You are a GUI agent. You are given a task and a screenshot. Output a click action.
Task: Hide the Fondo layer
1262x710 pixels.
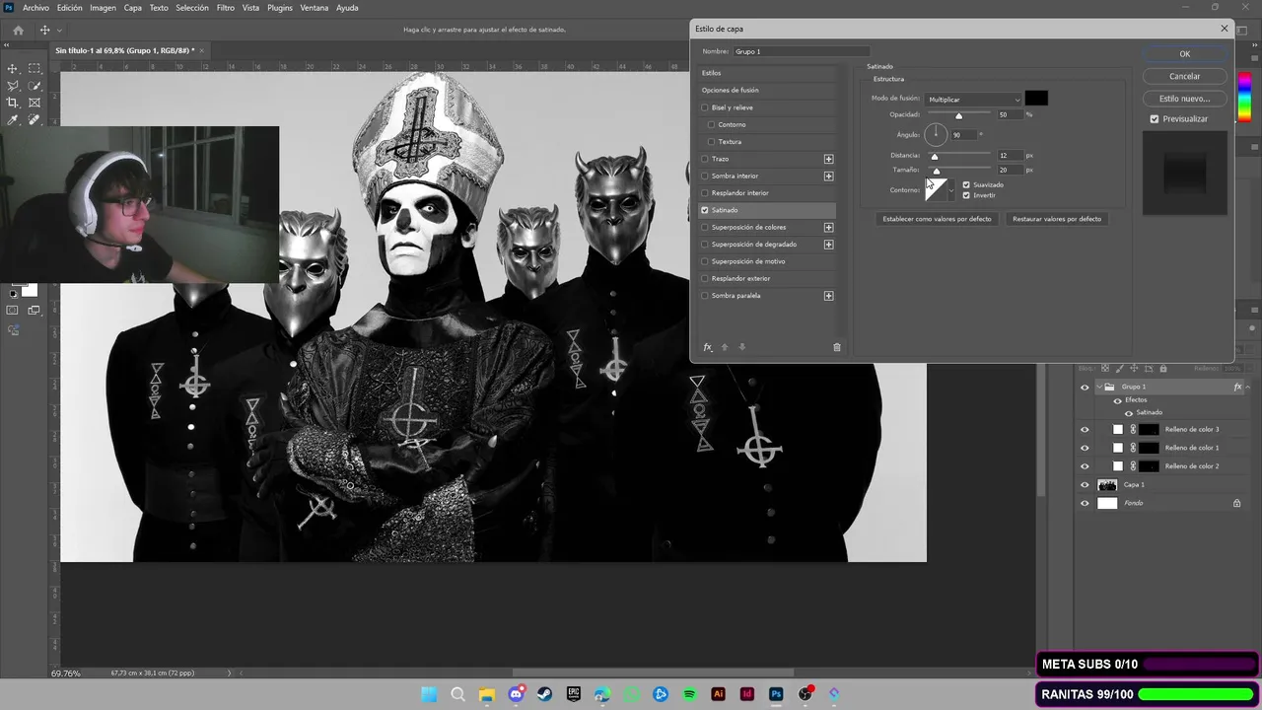(1085, 503)
